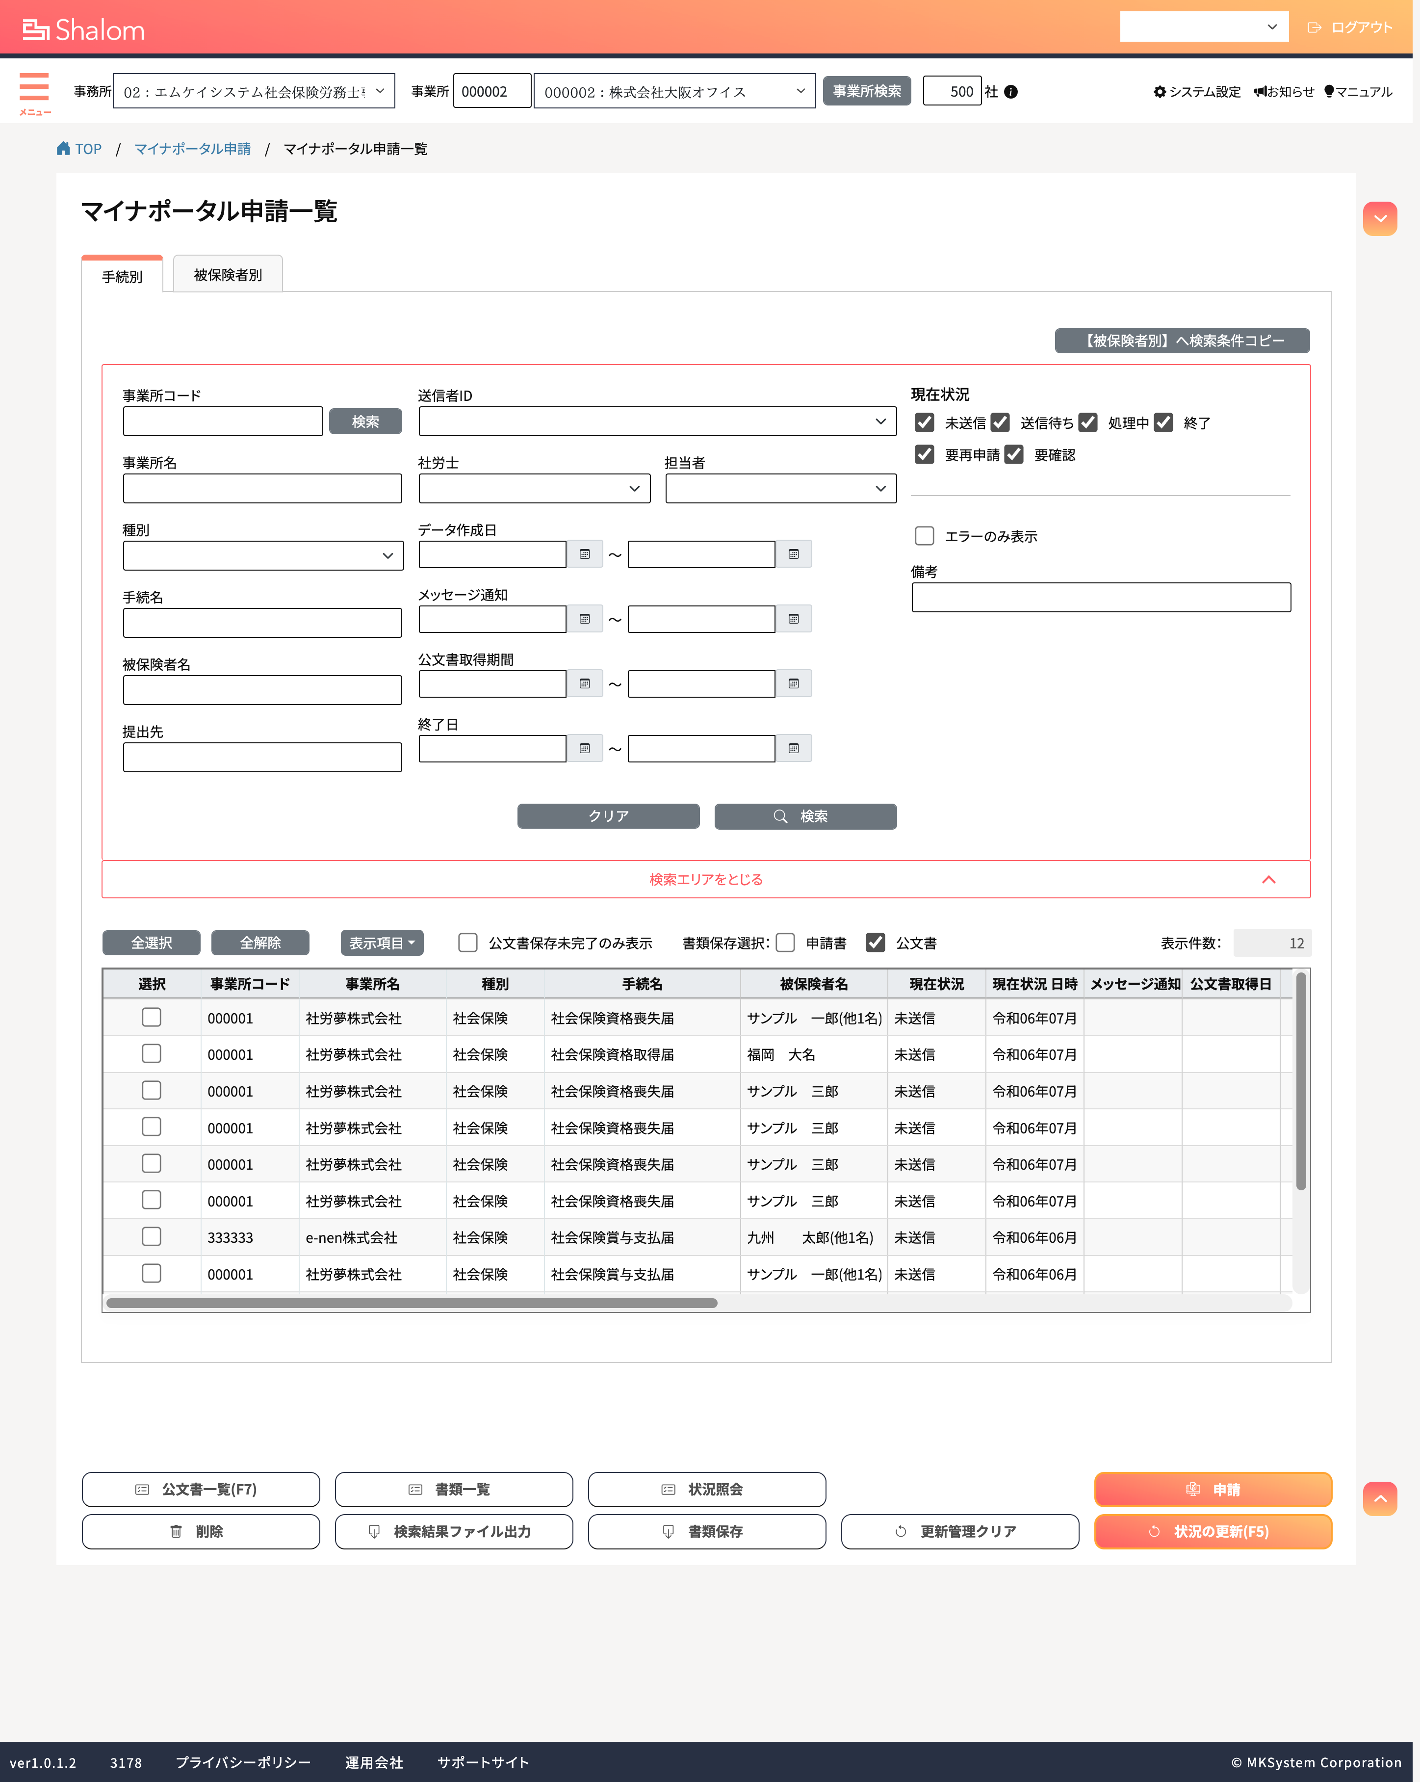Go to マイナポータル申請 breadcrumb link
Screen dimensions: 1420x1782
click(x=192, y=149)
